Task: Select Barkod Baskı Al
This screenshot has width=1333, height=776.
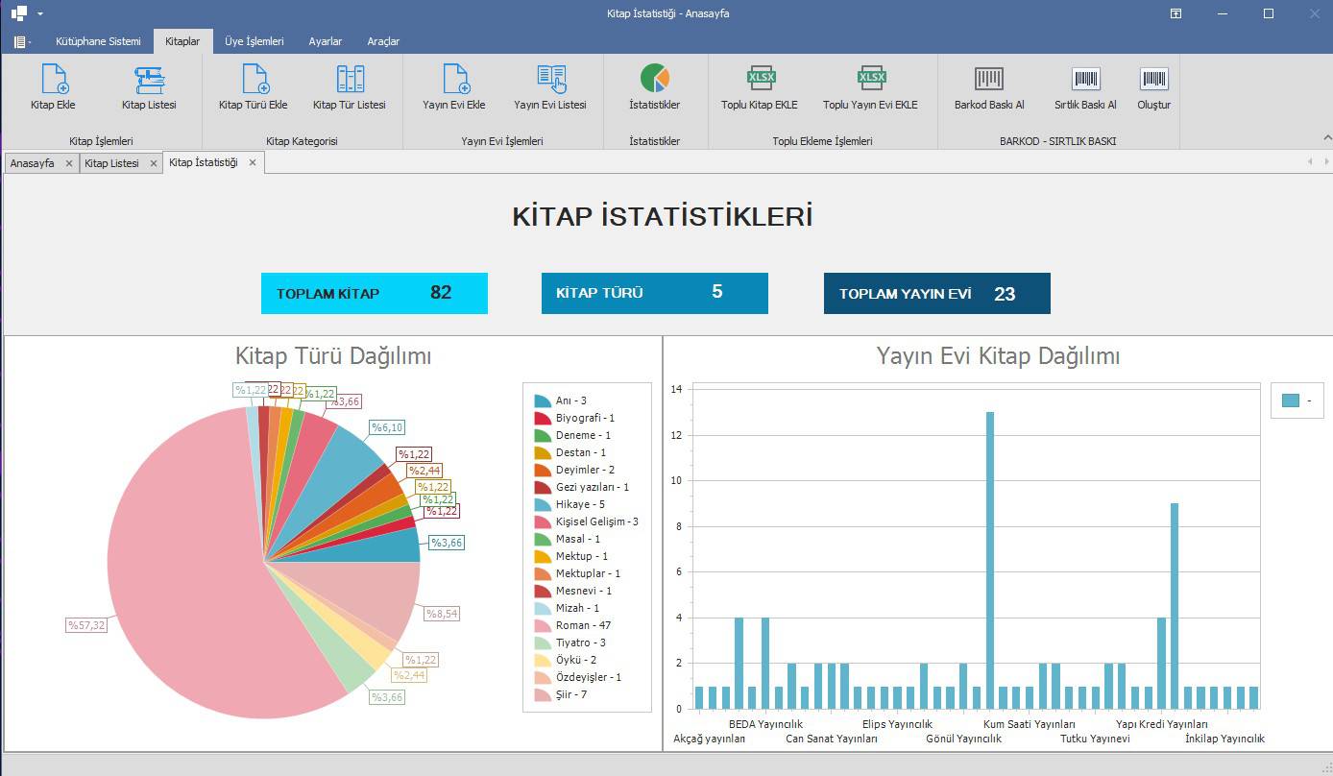Action: pos(988,87)
